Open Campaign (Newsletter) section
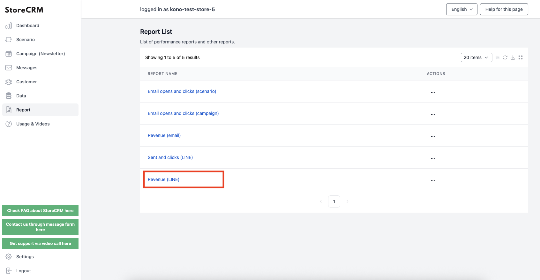Viewport: 540px width, 280px height. pyautogui.click(x=40, y=54)
